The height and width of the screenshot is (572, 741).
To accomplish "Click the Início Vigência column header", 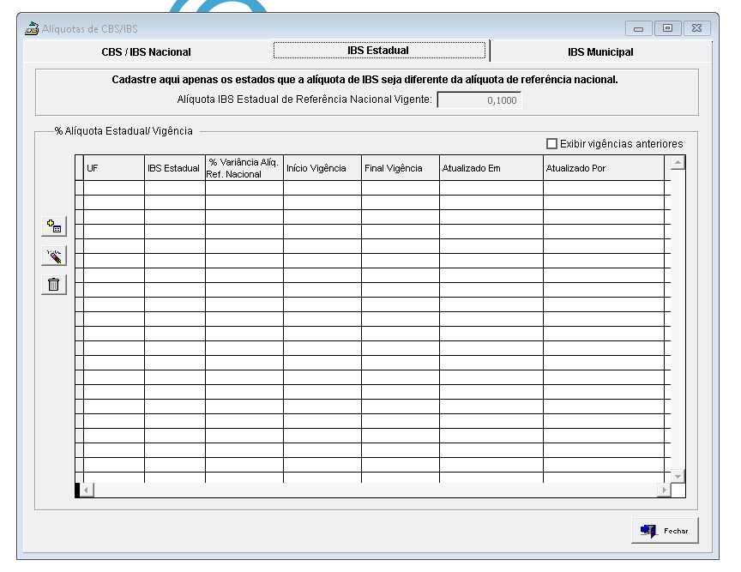I will pyautogui.click(x=322, y=168).
